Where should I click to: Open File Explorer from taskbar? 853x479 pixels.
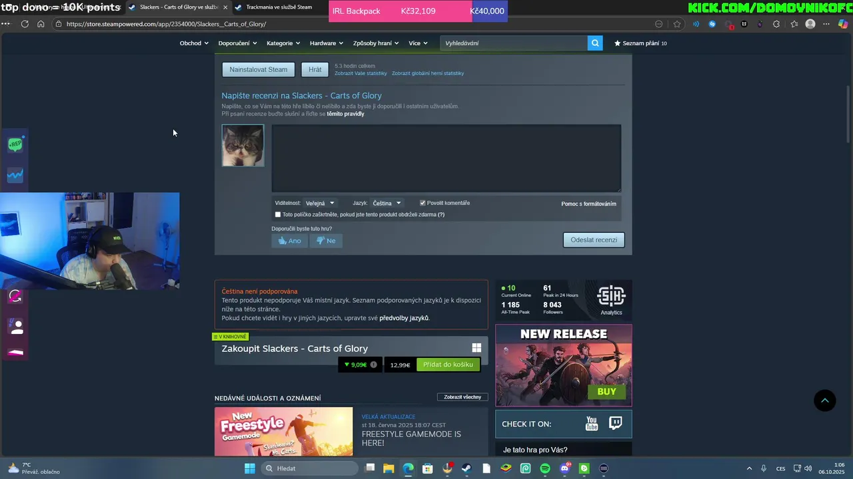[x=389, y=468]
